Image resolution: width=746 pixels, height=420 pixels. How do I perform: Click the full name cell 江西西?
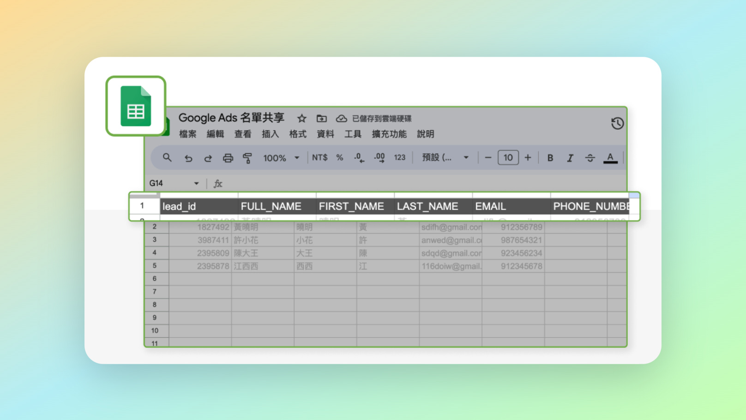click(x=263, y=266)
